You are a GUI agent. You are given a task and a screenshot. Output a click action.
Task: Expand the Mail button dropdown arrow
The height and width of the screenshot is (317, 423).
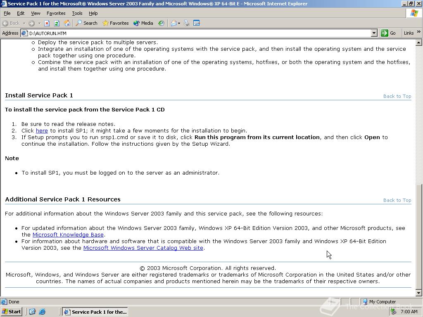point(179,23)
